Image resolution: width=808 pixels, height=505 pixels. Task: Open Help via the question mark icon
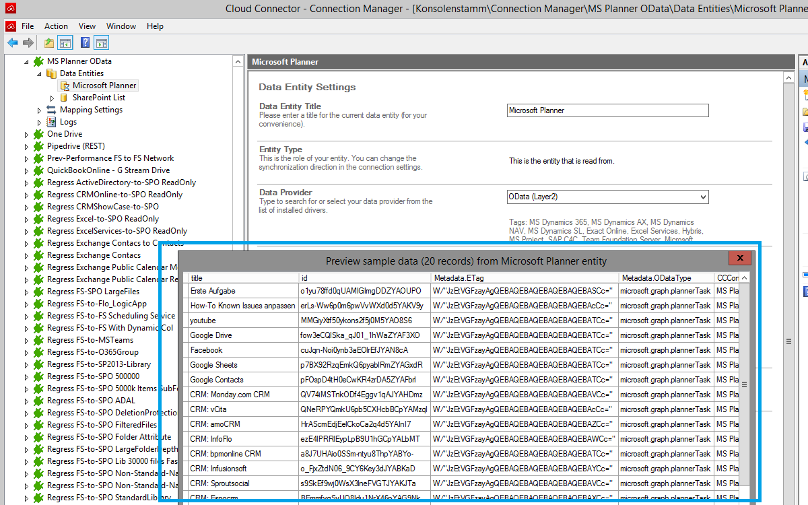click(x=86, y=43)
